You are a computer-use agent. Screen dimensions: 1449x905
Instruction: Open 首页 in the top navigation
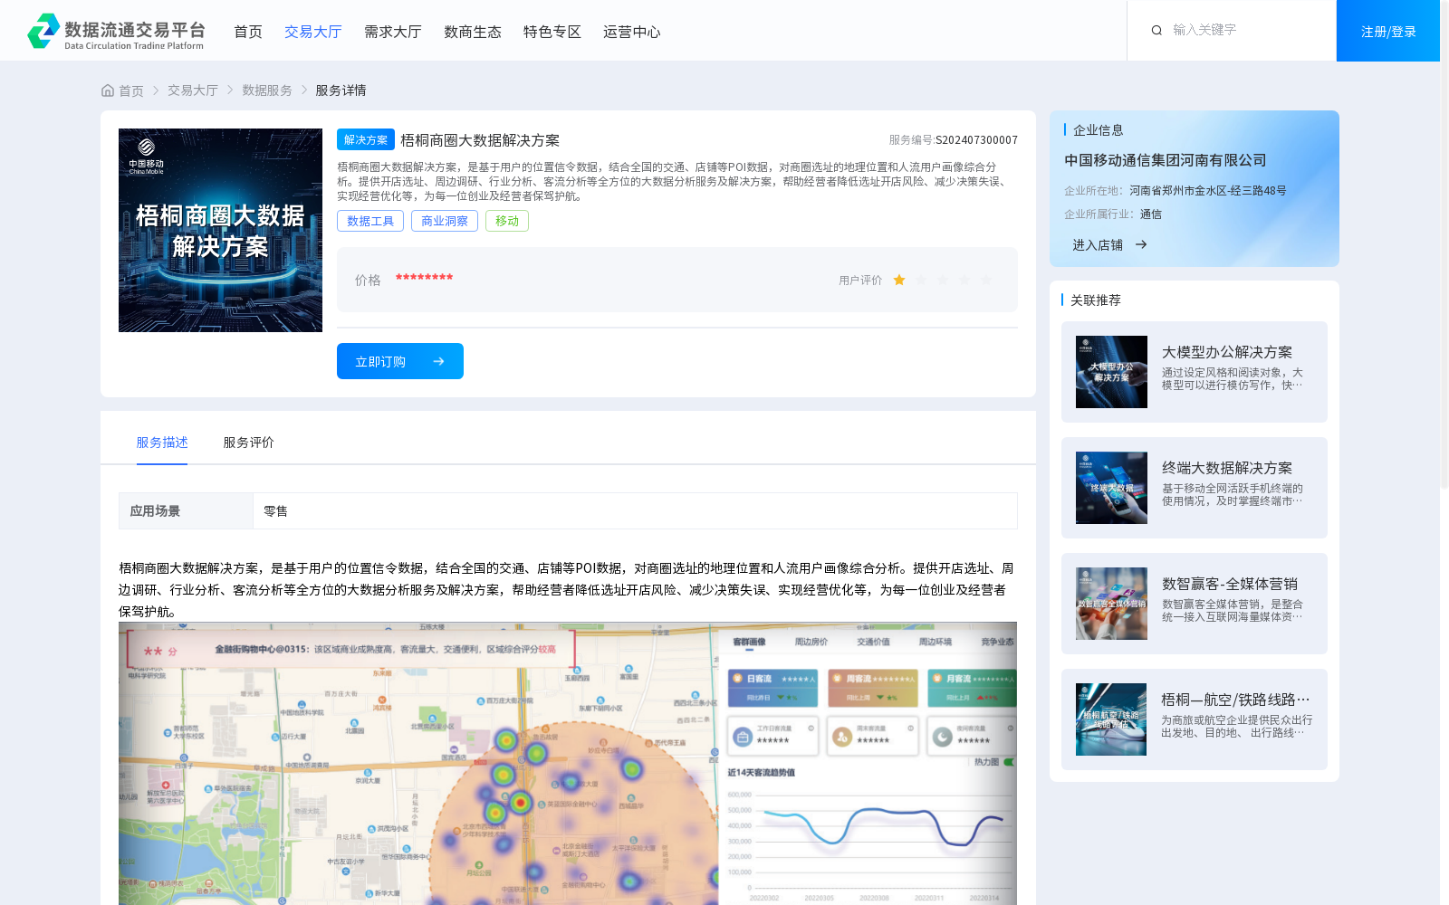[248, 32]
